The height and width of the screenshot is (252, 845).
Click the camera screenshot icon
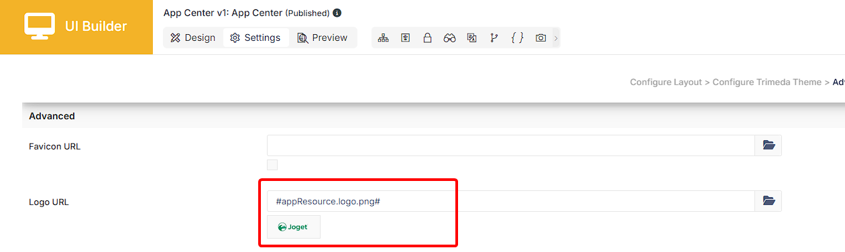point(541,38)
